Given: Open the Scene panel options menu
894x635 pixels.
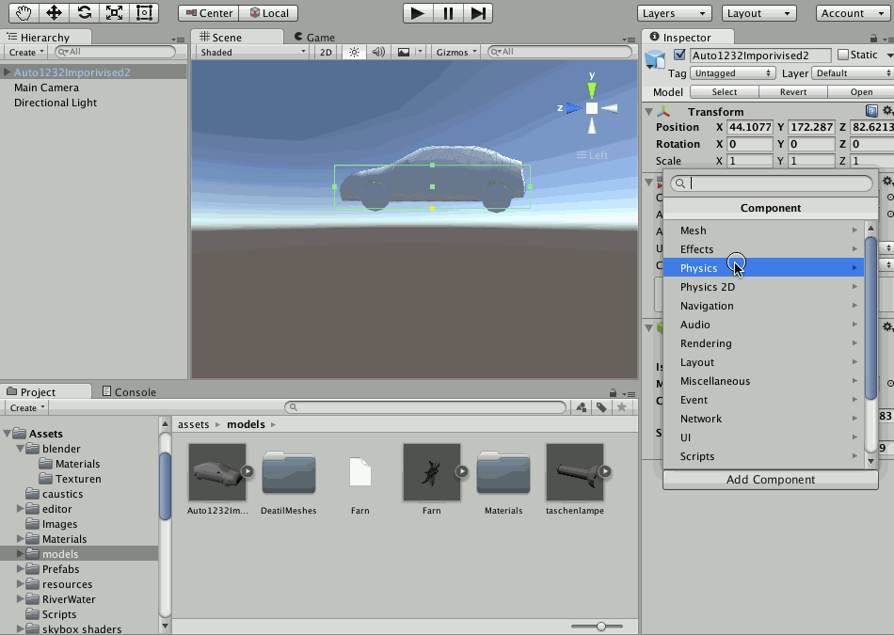Looking at the screenshot, I should (x=629, y=40).
